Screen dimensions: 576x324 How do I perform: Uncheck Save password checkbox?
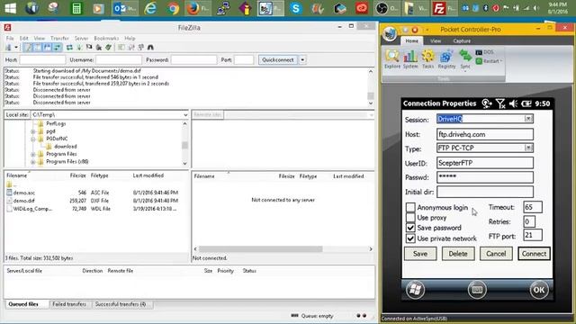coord(410,228)
